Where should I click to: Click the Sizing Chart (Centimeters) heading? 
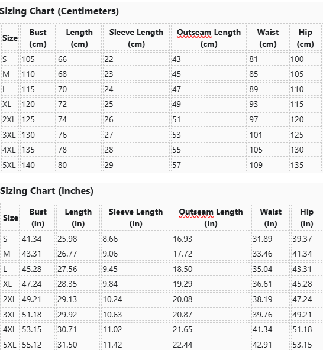coord(59,11)
